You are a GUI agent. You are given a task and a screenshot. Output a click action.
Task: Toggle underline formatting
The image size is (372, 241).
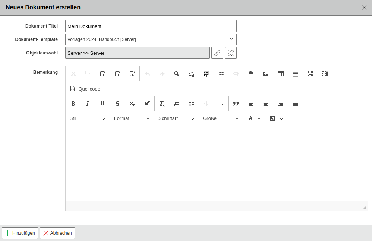[103, 104]
